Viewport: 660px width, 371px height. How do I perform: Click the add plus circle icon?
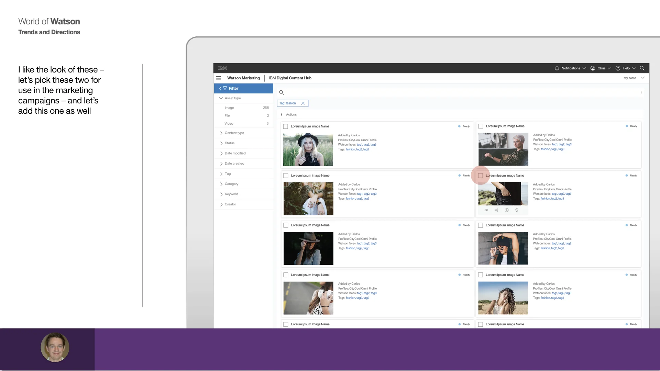(x=507, y=210)
